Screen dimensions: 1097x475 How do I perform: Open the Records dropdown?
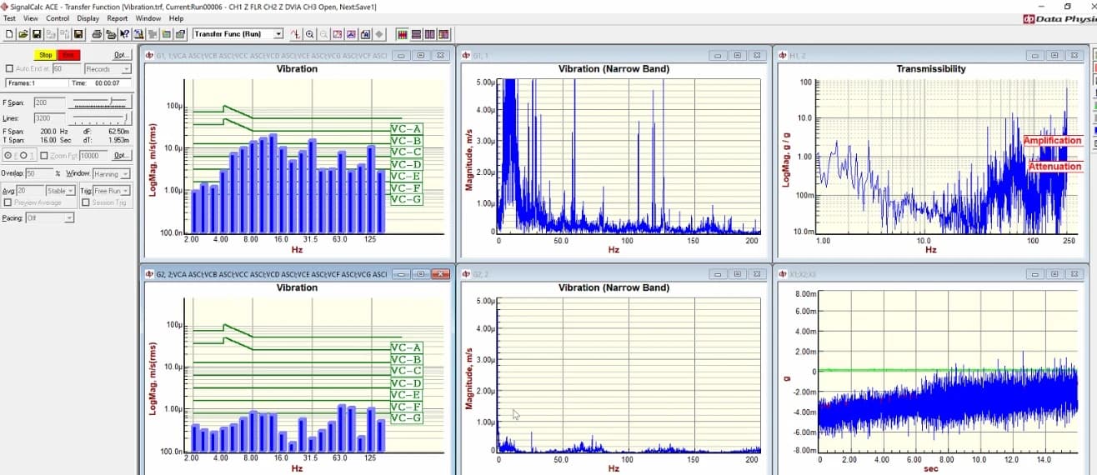108,69
